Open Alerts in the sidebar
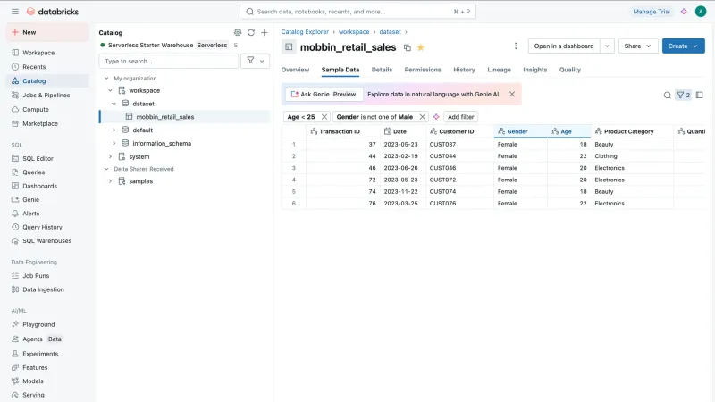 tap(47, 214)
